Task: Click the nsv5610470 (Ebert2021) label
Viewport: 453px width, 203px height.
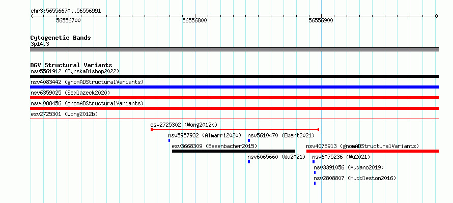Action: click(x=281, y=135)
